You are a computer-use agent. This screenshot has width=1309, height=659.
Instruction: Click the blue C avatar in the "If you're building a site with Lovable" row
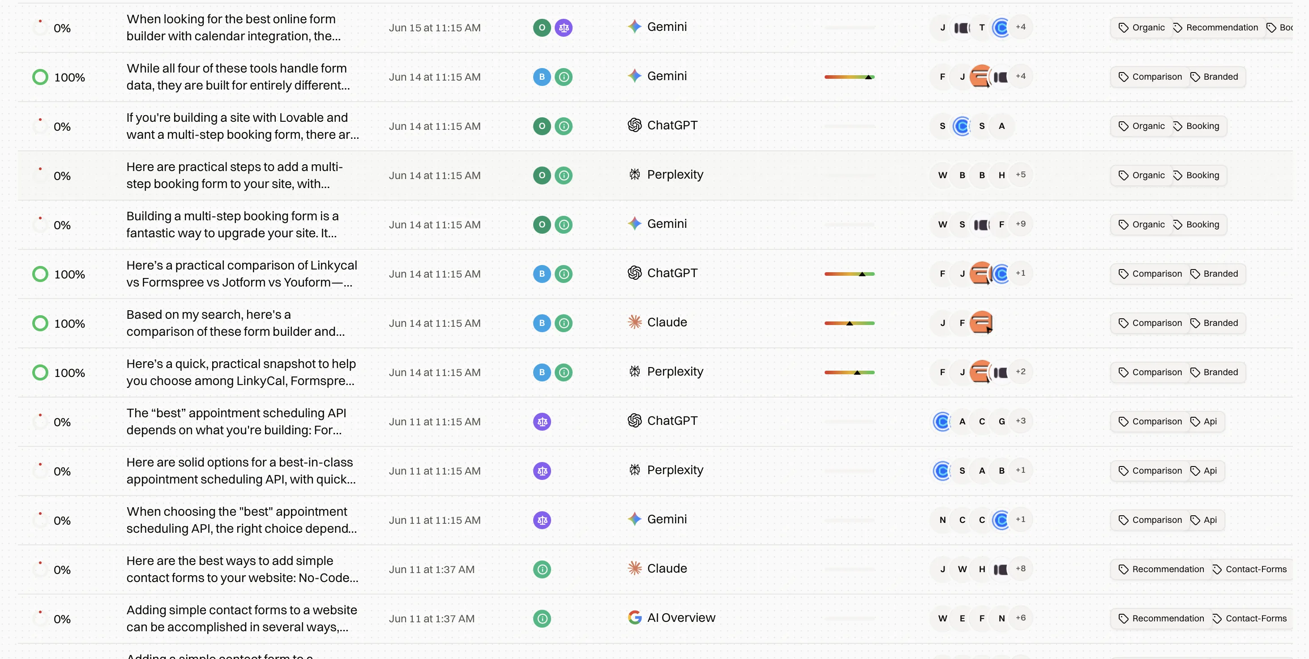pos(962,126)
